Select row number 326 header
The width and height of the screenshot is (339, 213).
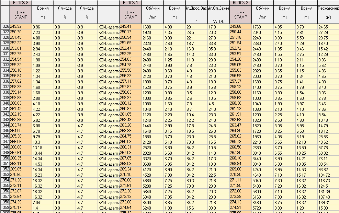[x=5, y=27]
